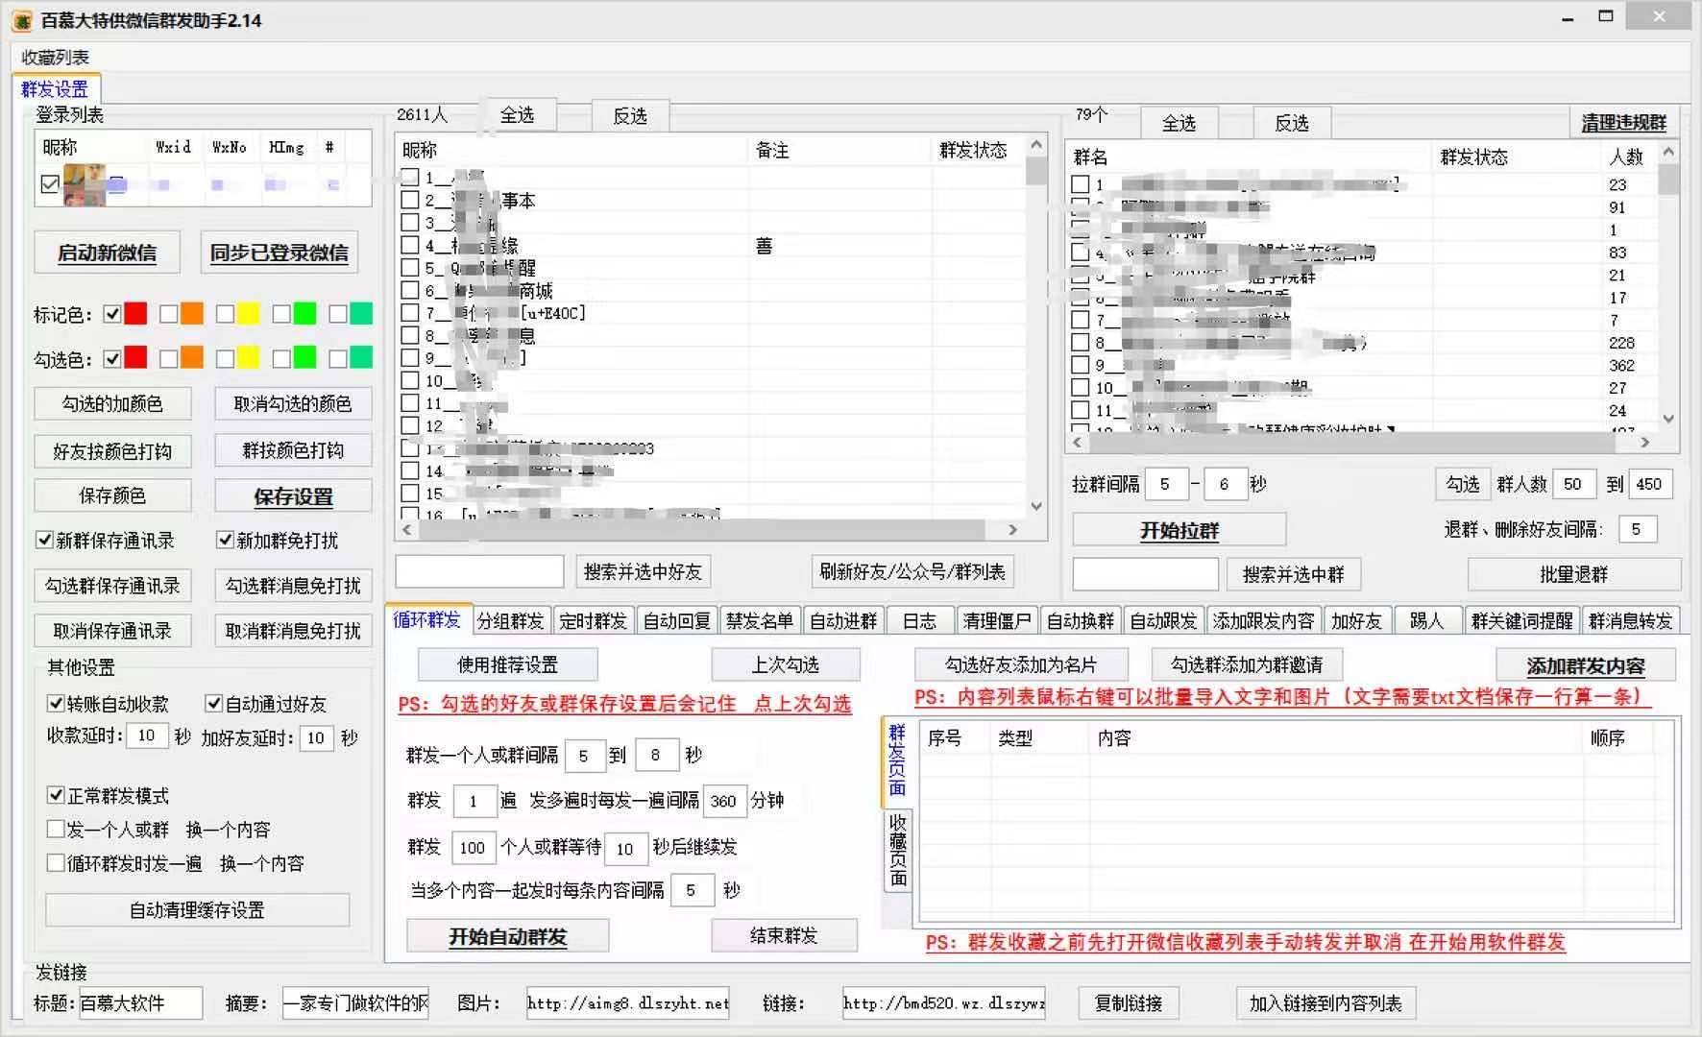Screen dimensions: 1702x1037
Task: Uncheck the 新群保存通讯录 checkbox
Action: [x=42, y=541]
